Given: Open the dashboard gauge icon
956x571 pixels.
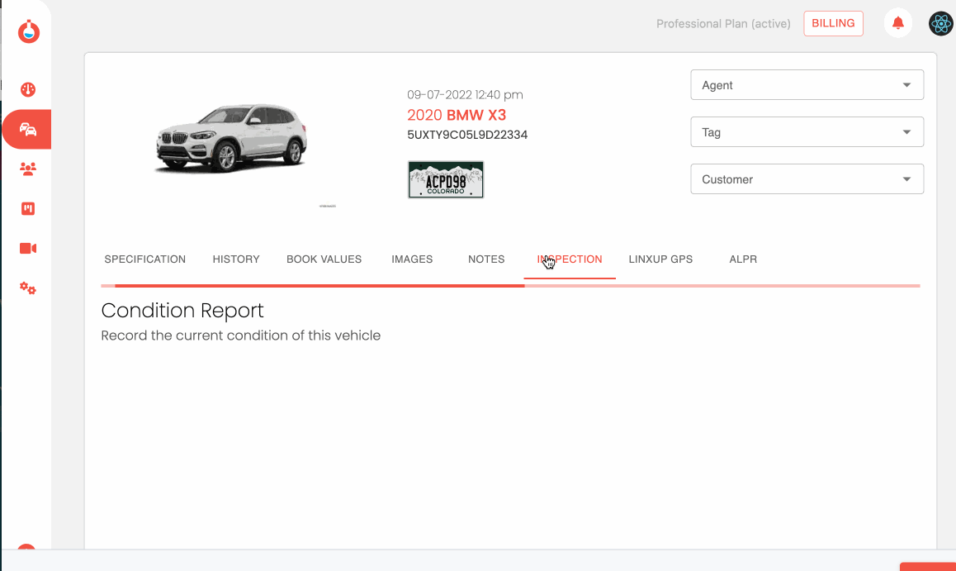Looking at the screenshot, I should click(x=28, y=90).
